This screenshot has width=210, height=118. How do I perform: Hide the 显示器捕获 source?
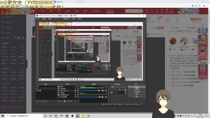coord(75,97)
